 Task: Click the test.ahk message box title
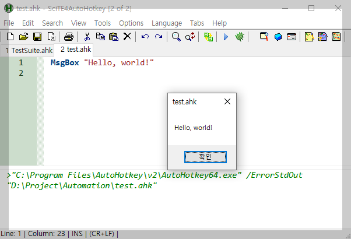(x=184, y=102)
